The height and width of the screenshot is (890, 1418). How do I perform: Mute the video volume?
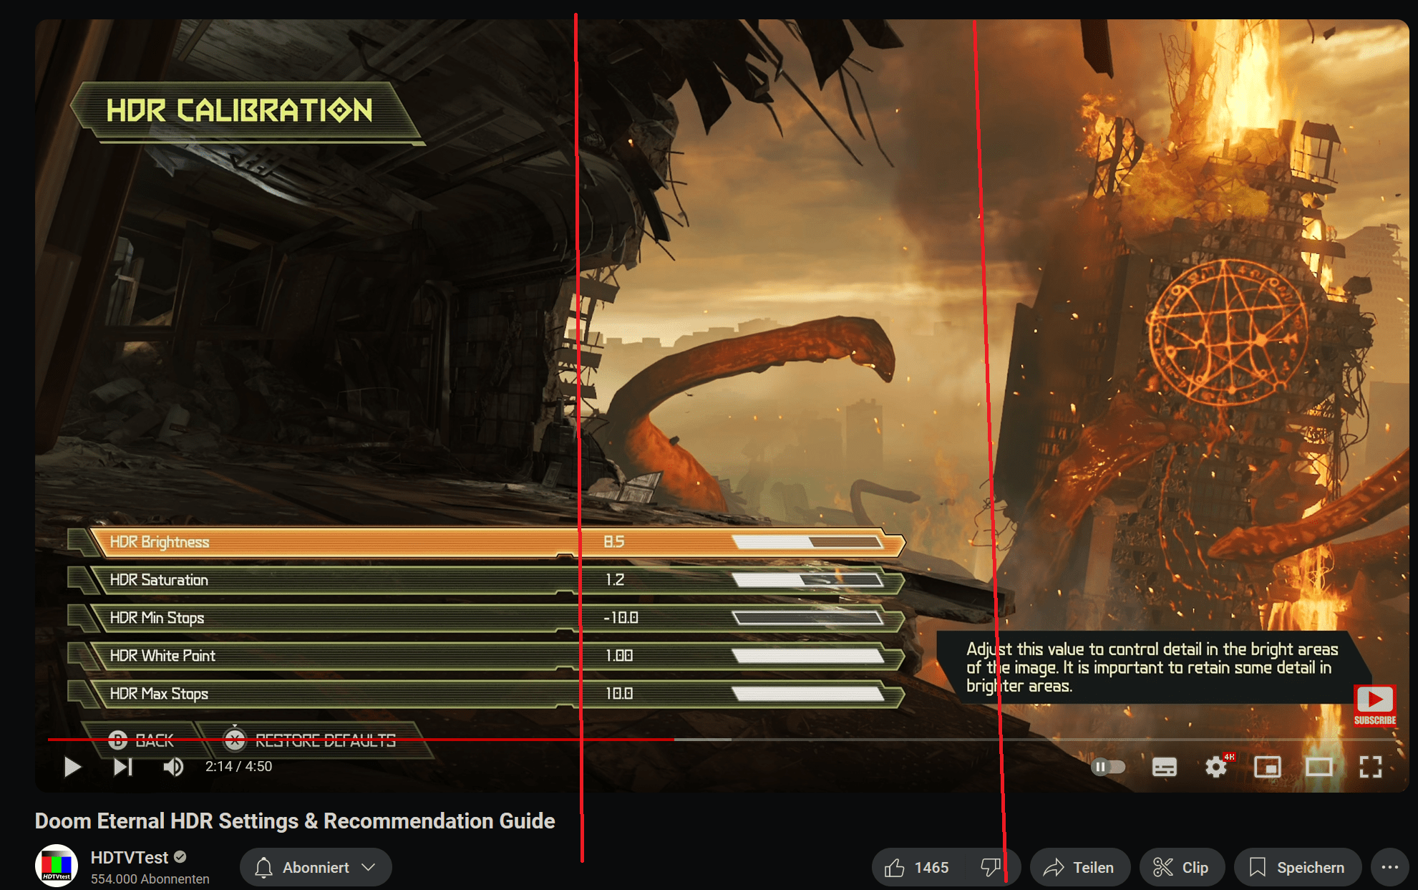click(173, 767)
